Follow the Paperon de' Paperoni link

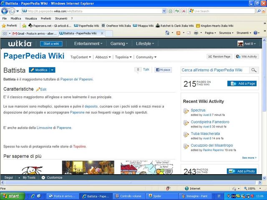click(x=77, y=79)
